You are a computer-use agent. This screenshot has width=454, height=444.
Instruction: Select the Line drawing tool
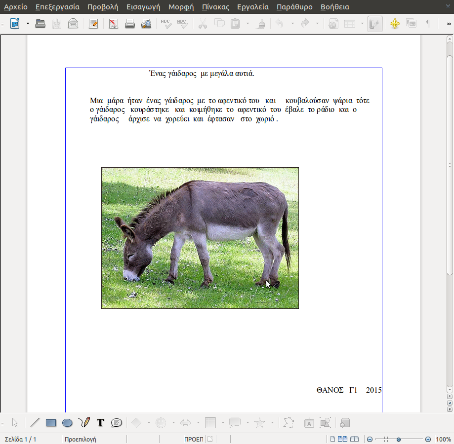click(35, 423)
